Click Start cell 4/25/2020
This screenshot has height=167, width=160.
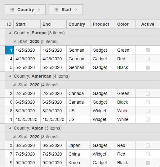click(27, 59)
